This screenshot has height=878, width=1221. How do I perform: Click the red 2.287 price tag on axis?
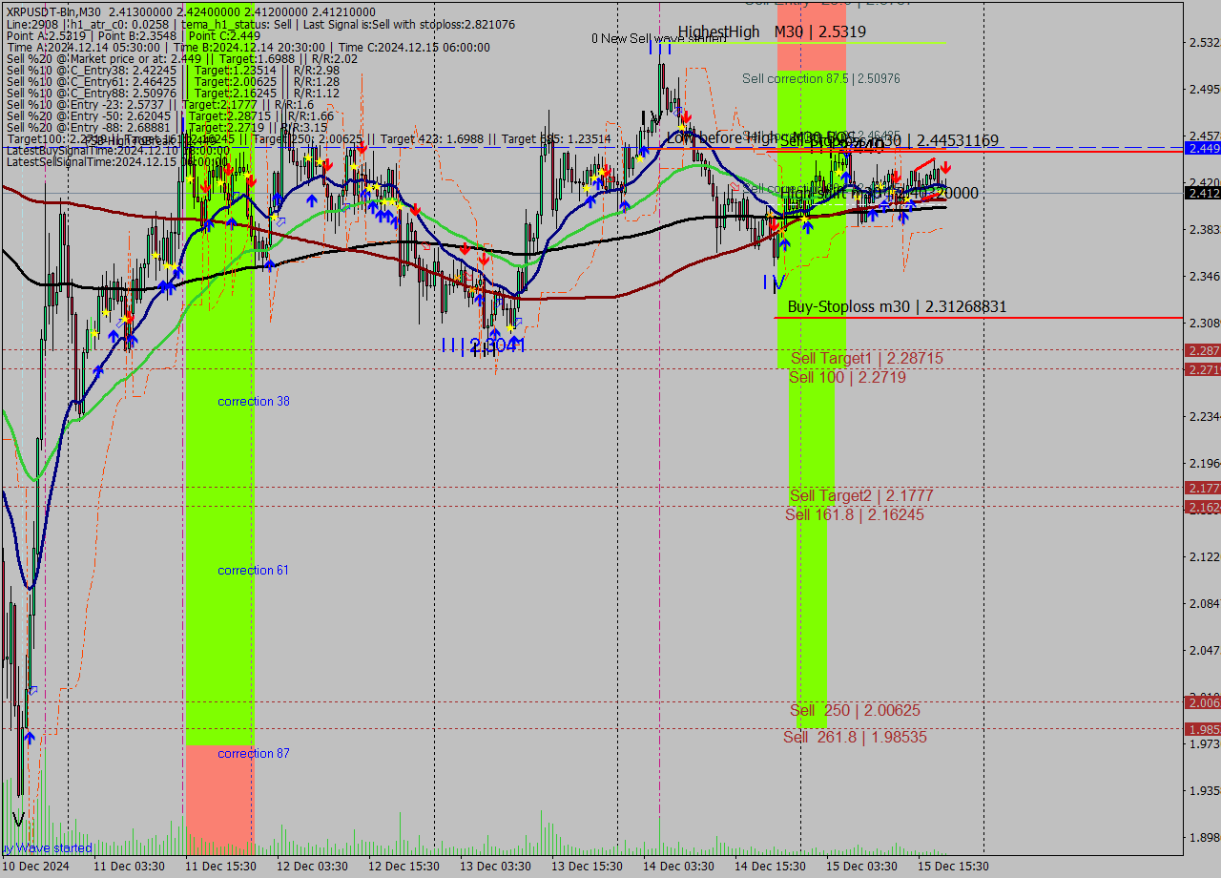1202,350
